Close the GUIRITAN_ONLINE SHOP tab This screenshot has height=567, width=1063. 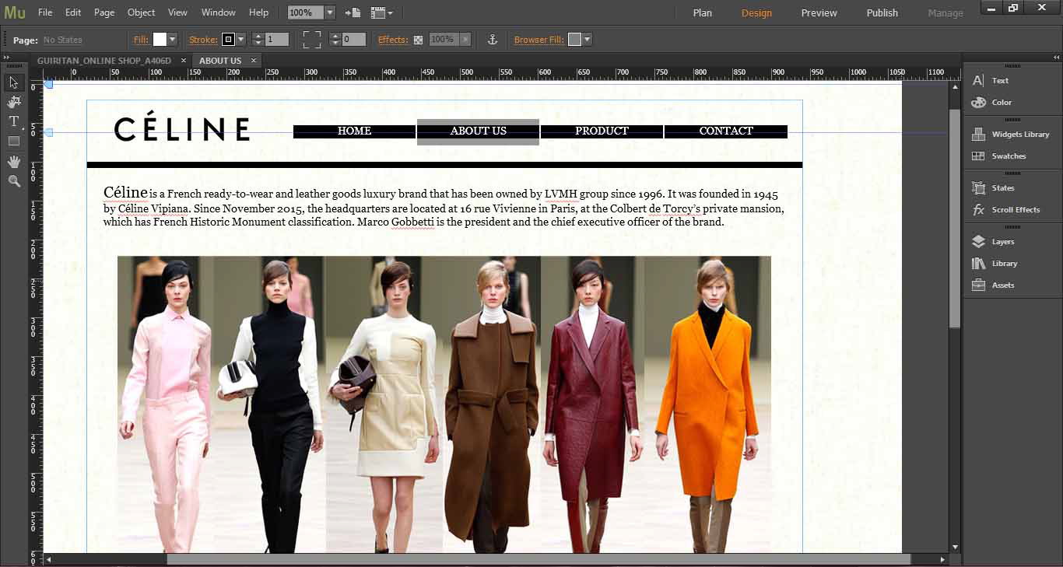(184, 61)
